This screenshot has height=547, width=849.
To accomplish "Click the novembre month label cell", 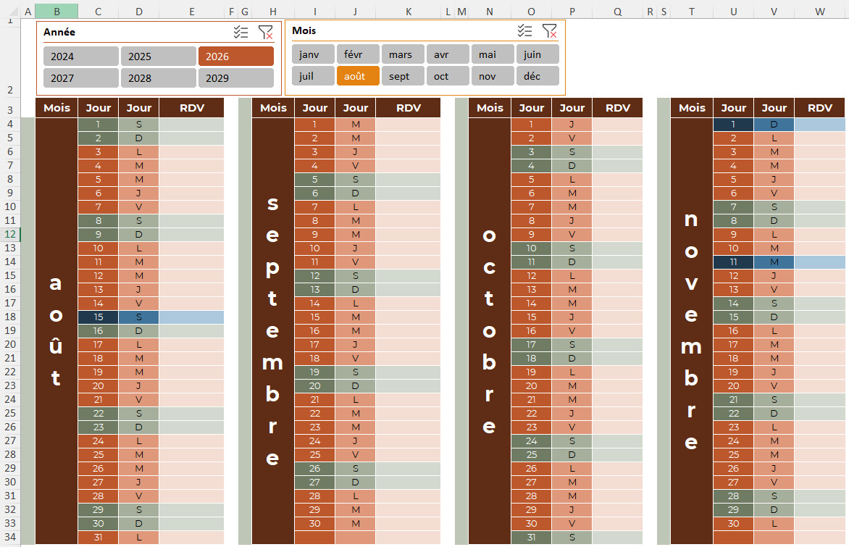I will coord(691,331).
